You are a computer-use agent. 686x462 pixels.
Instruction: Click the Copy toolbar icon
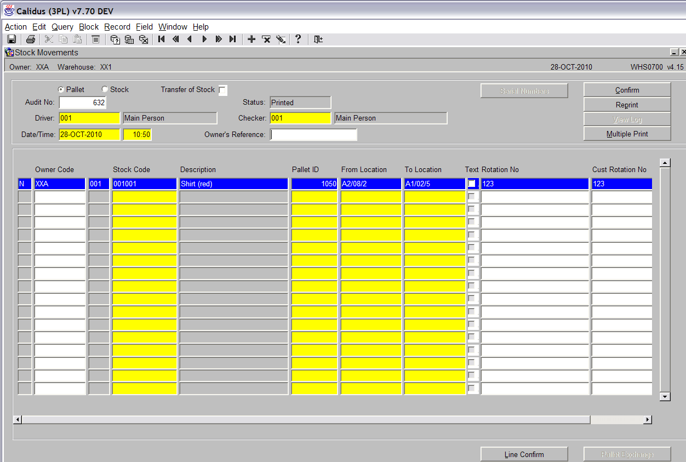[x=63, y=39]
